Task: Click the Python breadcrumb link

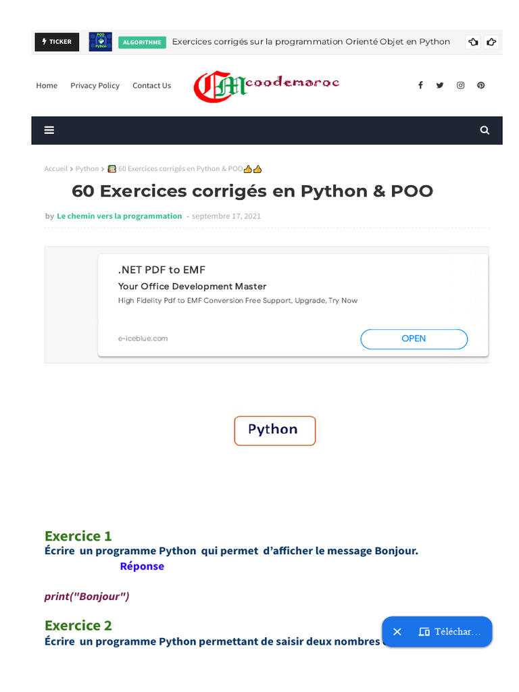Action: pyautogui.click(x=87, y=169)
